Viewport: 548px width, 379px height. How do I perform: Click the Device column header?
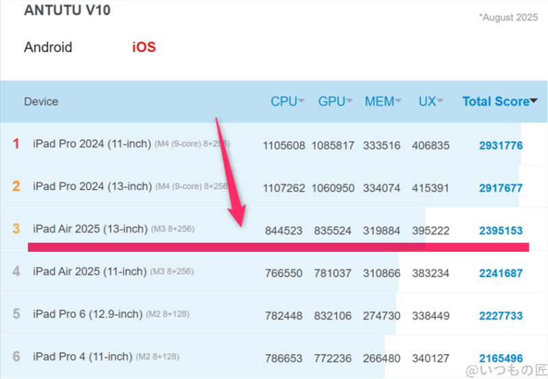(x=41, y=101)
